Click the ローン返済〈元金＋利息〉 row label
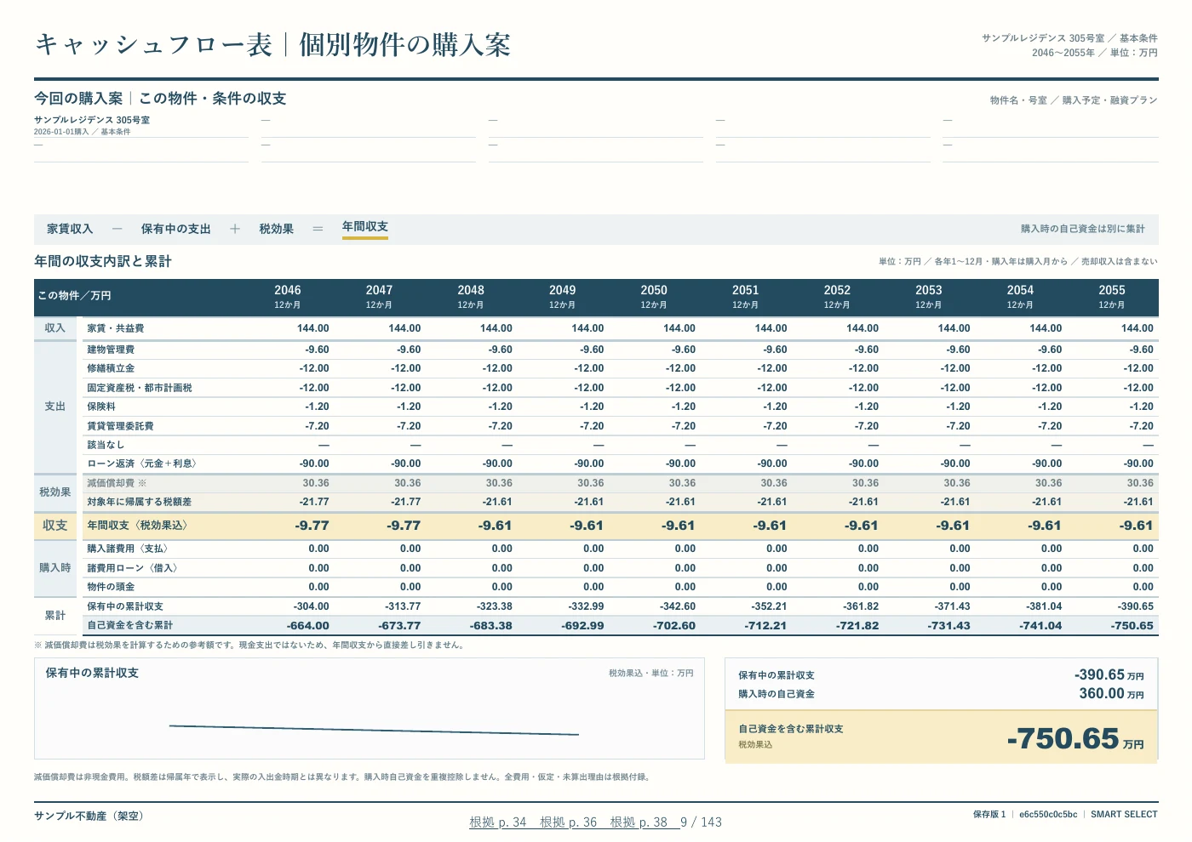The image size is (1192, 842). [144, 464]
